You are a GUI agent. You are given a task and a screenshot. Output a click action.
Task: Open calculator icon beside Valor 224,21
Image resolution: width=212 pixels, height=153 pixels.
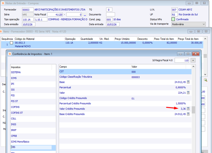click(188, 92)
